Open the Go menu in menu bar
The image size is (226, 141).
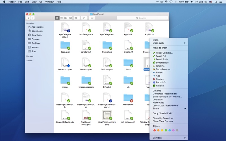[41, 2]
